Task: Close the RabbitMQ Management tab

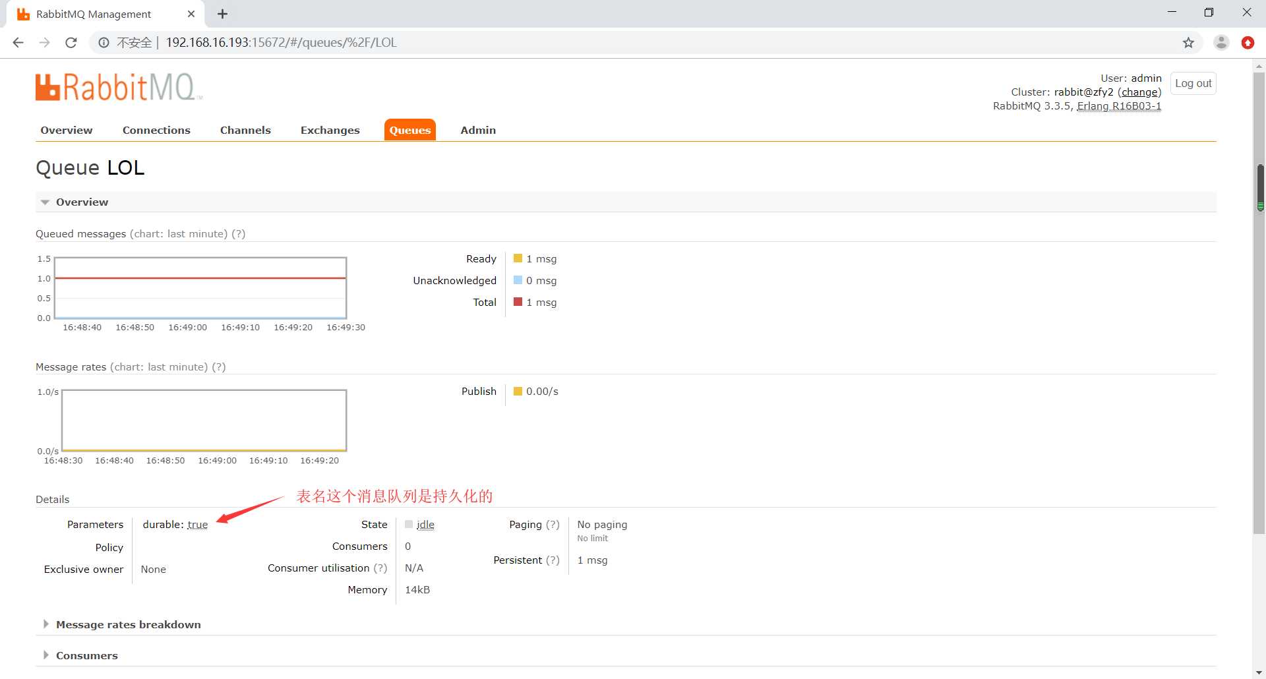Action: tap(191, 14)
